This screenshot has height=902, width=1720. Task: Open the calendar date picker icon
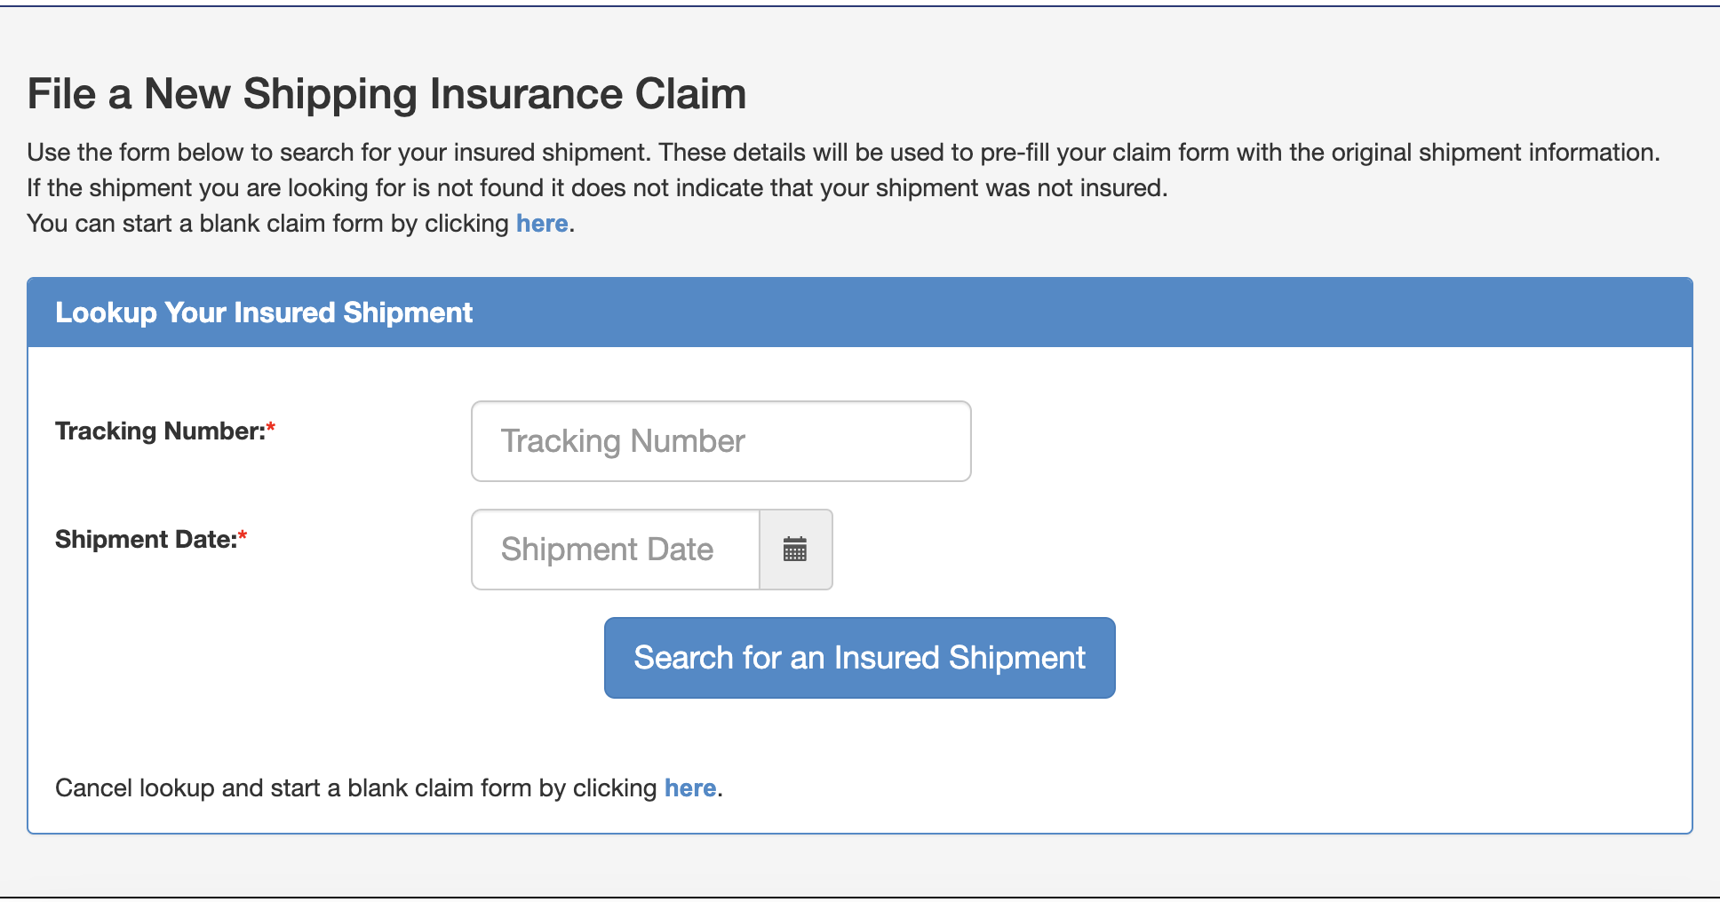(x=795, y=550)
